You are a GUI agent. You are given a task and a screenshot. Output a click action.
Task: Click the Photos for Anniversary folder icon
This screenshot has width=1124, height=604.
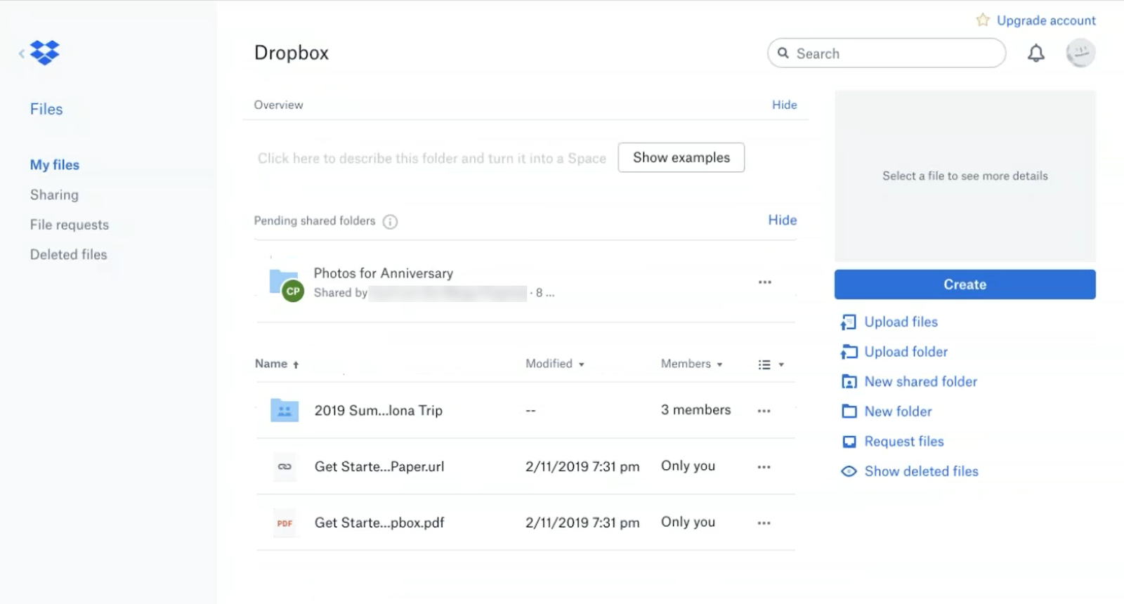click(286, 284)
